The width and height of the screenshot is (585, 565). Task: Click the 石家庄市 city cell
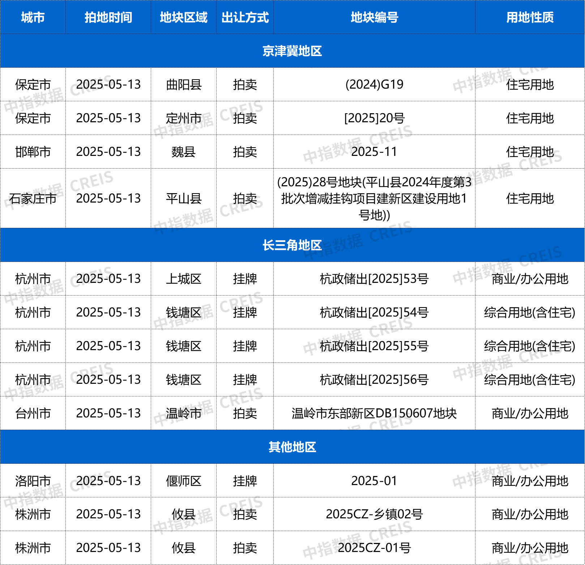33,199
